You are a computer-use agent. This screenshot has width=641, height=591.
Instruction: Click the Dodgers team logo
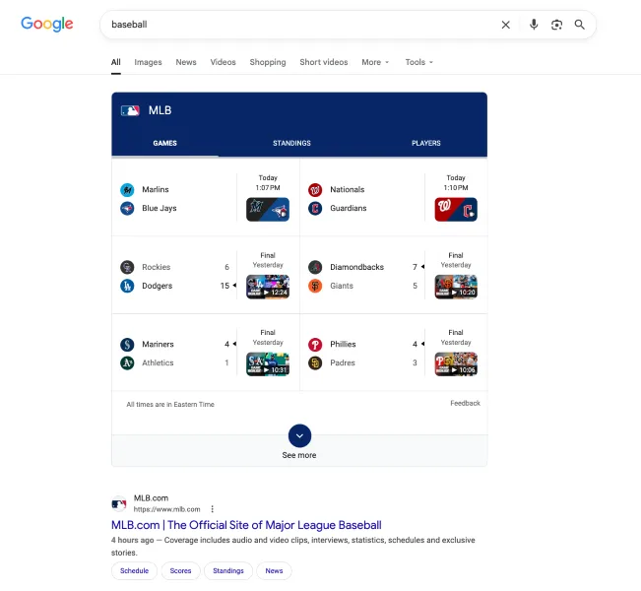(x=127, y=286)
